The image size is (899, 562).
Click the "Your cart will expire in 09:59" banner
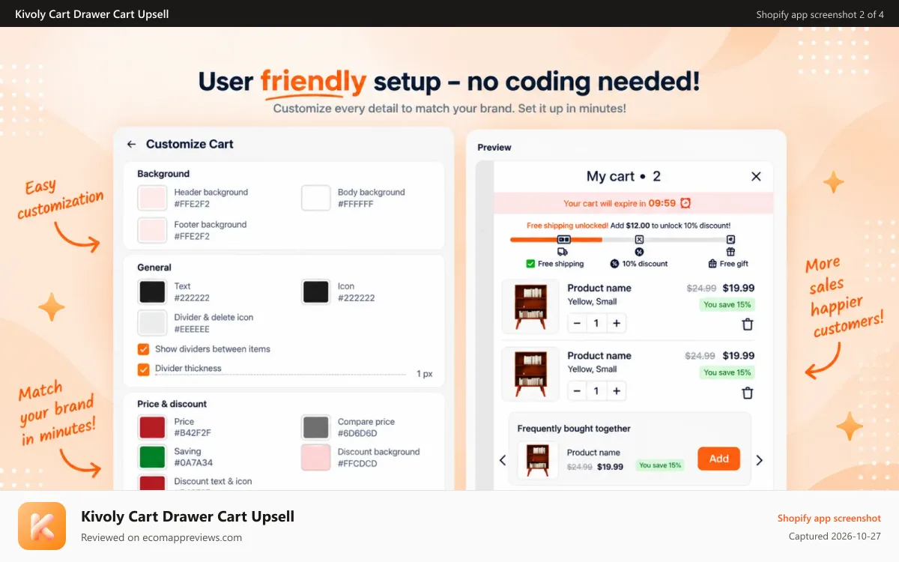click(x=633, y=203)
